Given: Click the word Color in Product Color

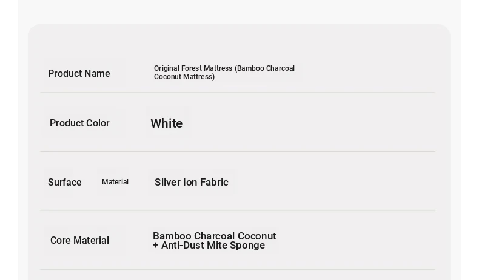Looking at the screenshot, I should click(x=97, y=123).
